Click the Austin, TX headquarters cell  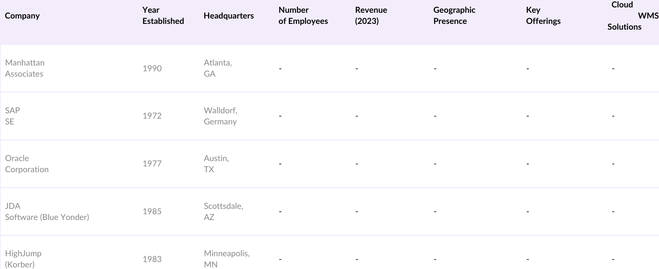tap(216, 164)
